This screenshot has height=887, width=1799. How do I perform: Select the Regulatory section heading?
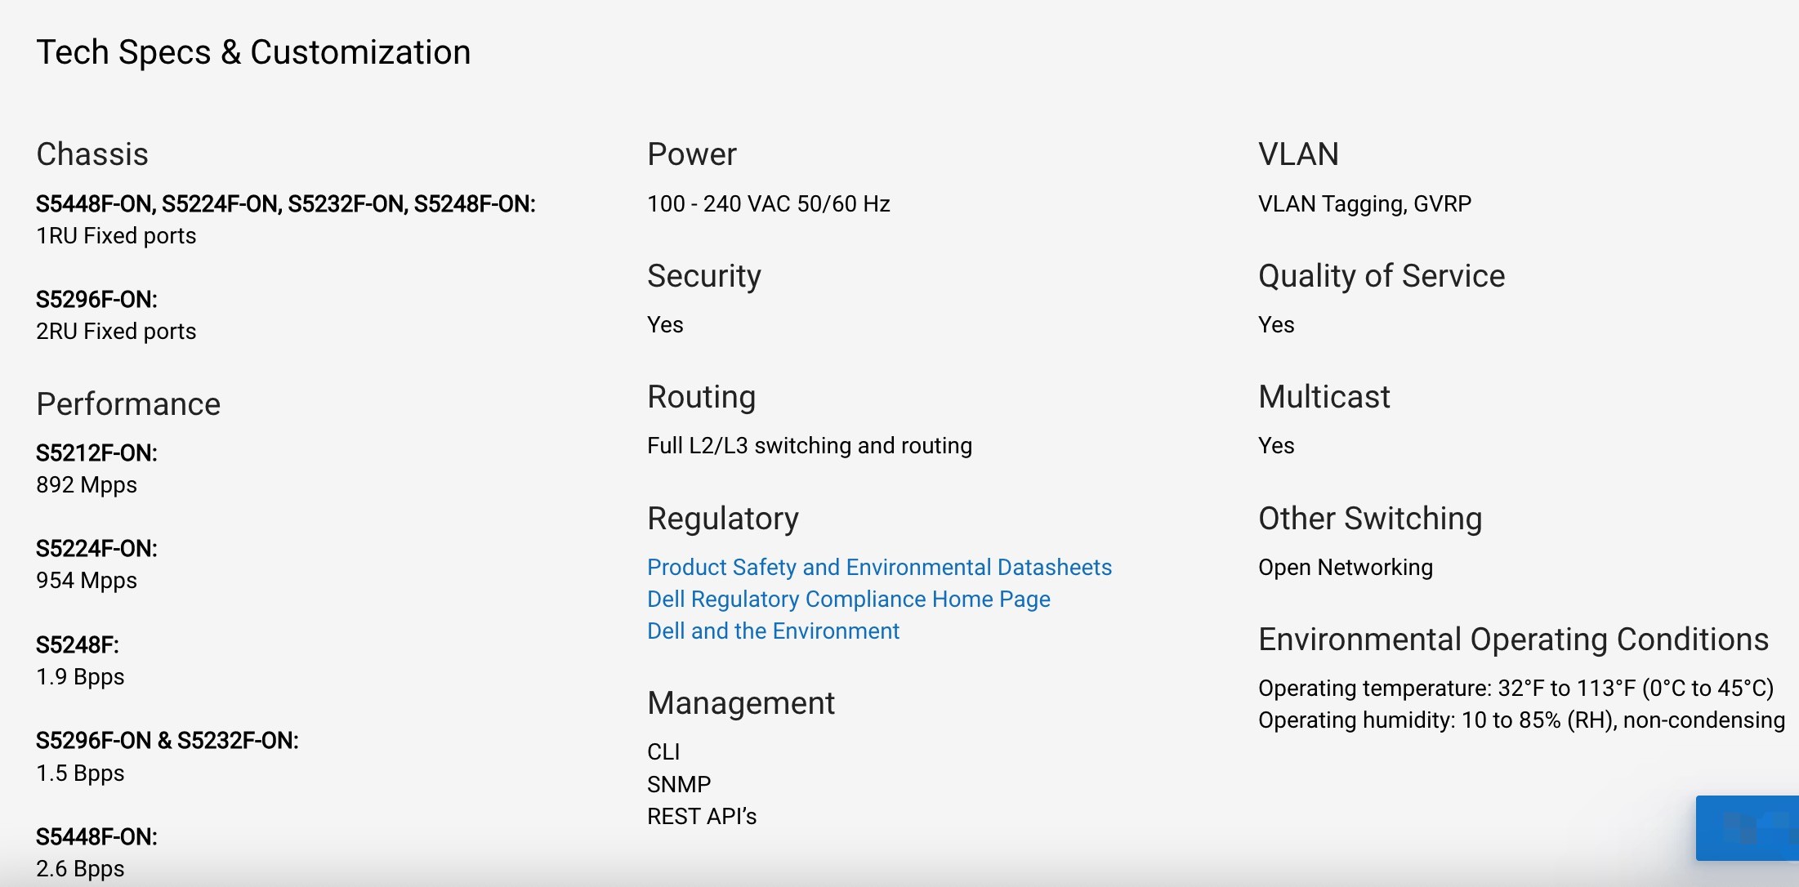click(723, 519)
